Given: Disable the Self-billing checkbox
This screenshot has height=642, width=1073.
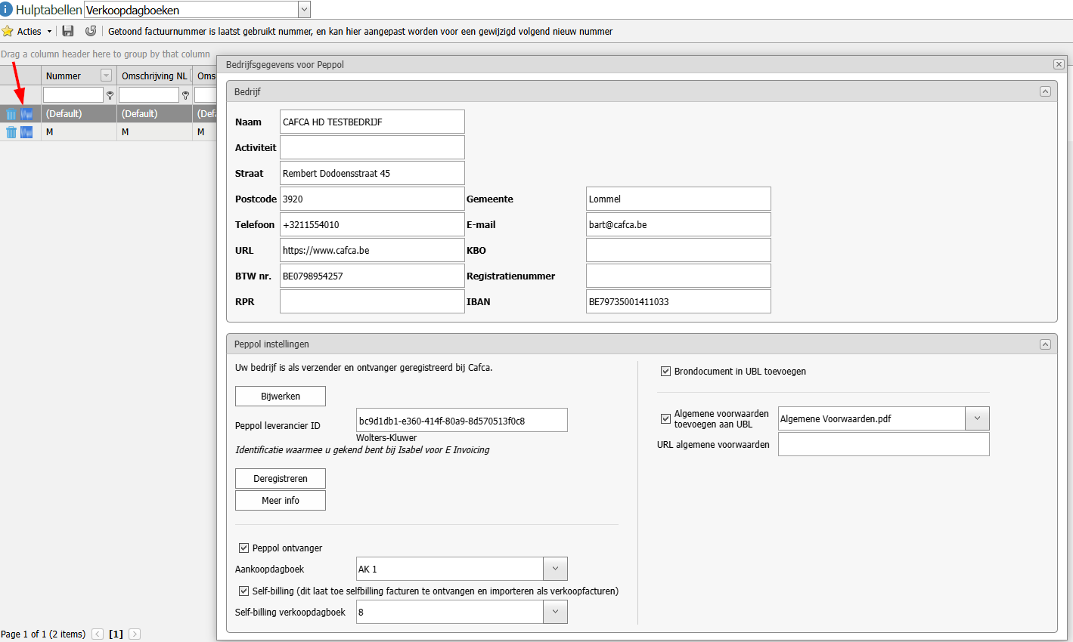Looking at the screenshot, I should [243, 591].
